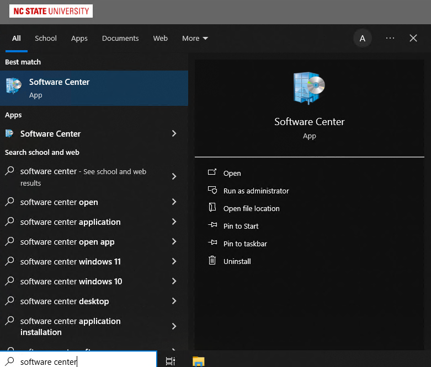Click the Uninstall trash icon
This screenshot has height=367, width=431.
tap(212, 261)
